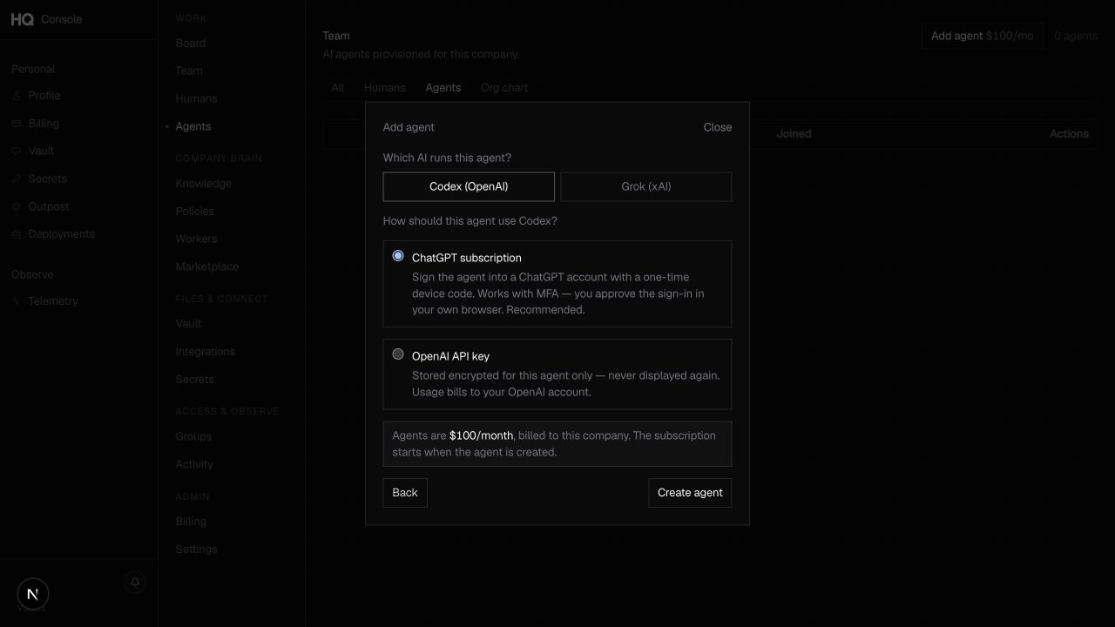Choose Grok (xAI) as the agent AI
The image size is (1115, 627).
click(646, 186)
